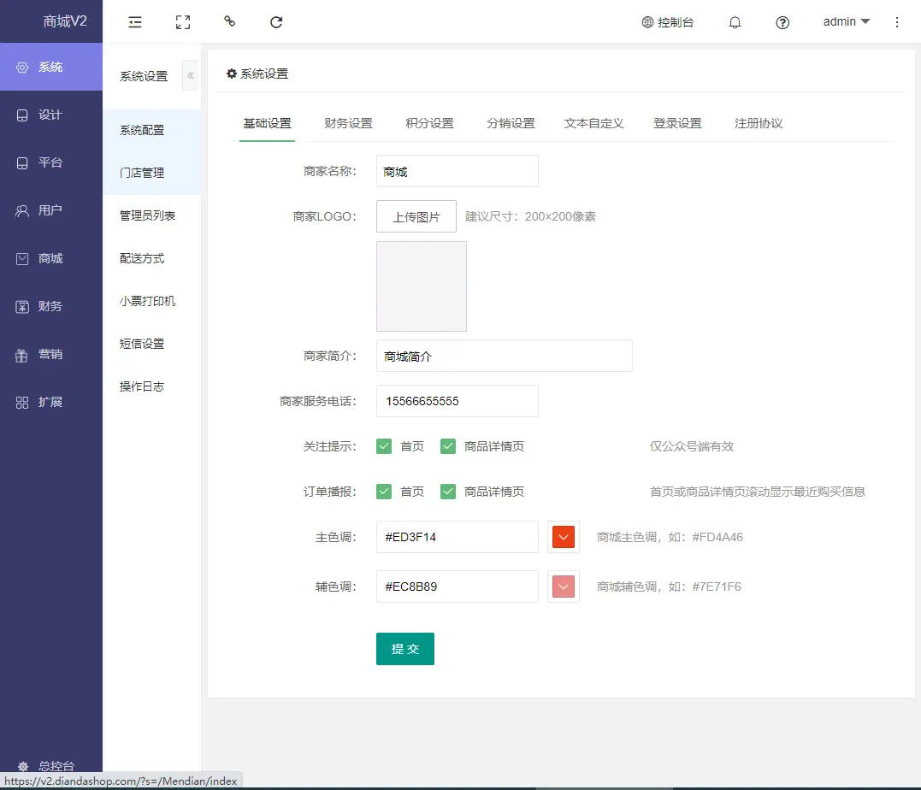Screen dimensions: 921x790
Task: Select 营销 in the main sidebar
Action: click(51, 354)
